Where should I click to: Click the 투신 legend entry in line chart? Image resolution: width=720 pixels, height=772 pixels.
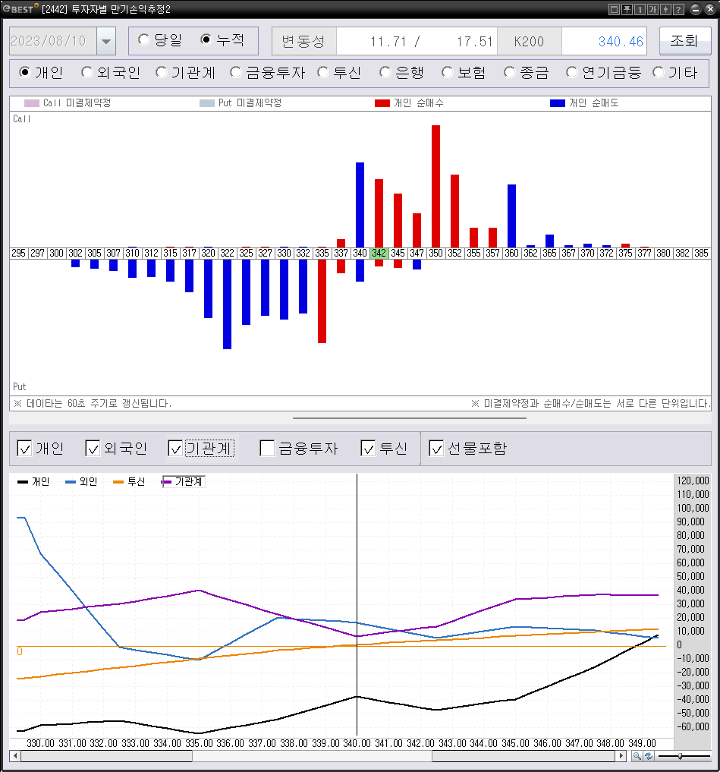tap(129, 481)
